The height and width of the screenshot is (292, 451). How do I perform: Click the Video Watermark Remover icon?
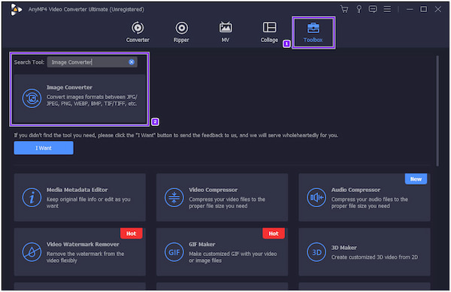(x=32, y=252)
